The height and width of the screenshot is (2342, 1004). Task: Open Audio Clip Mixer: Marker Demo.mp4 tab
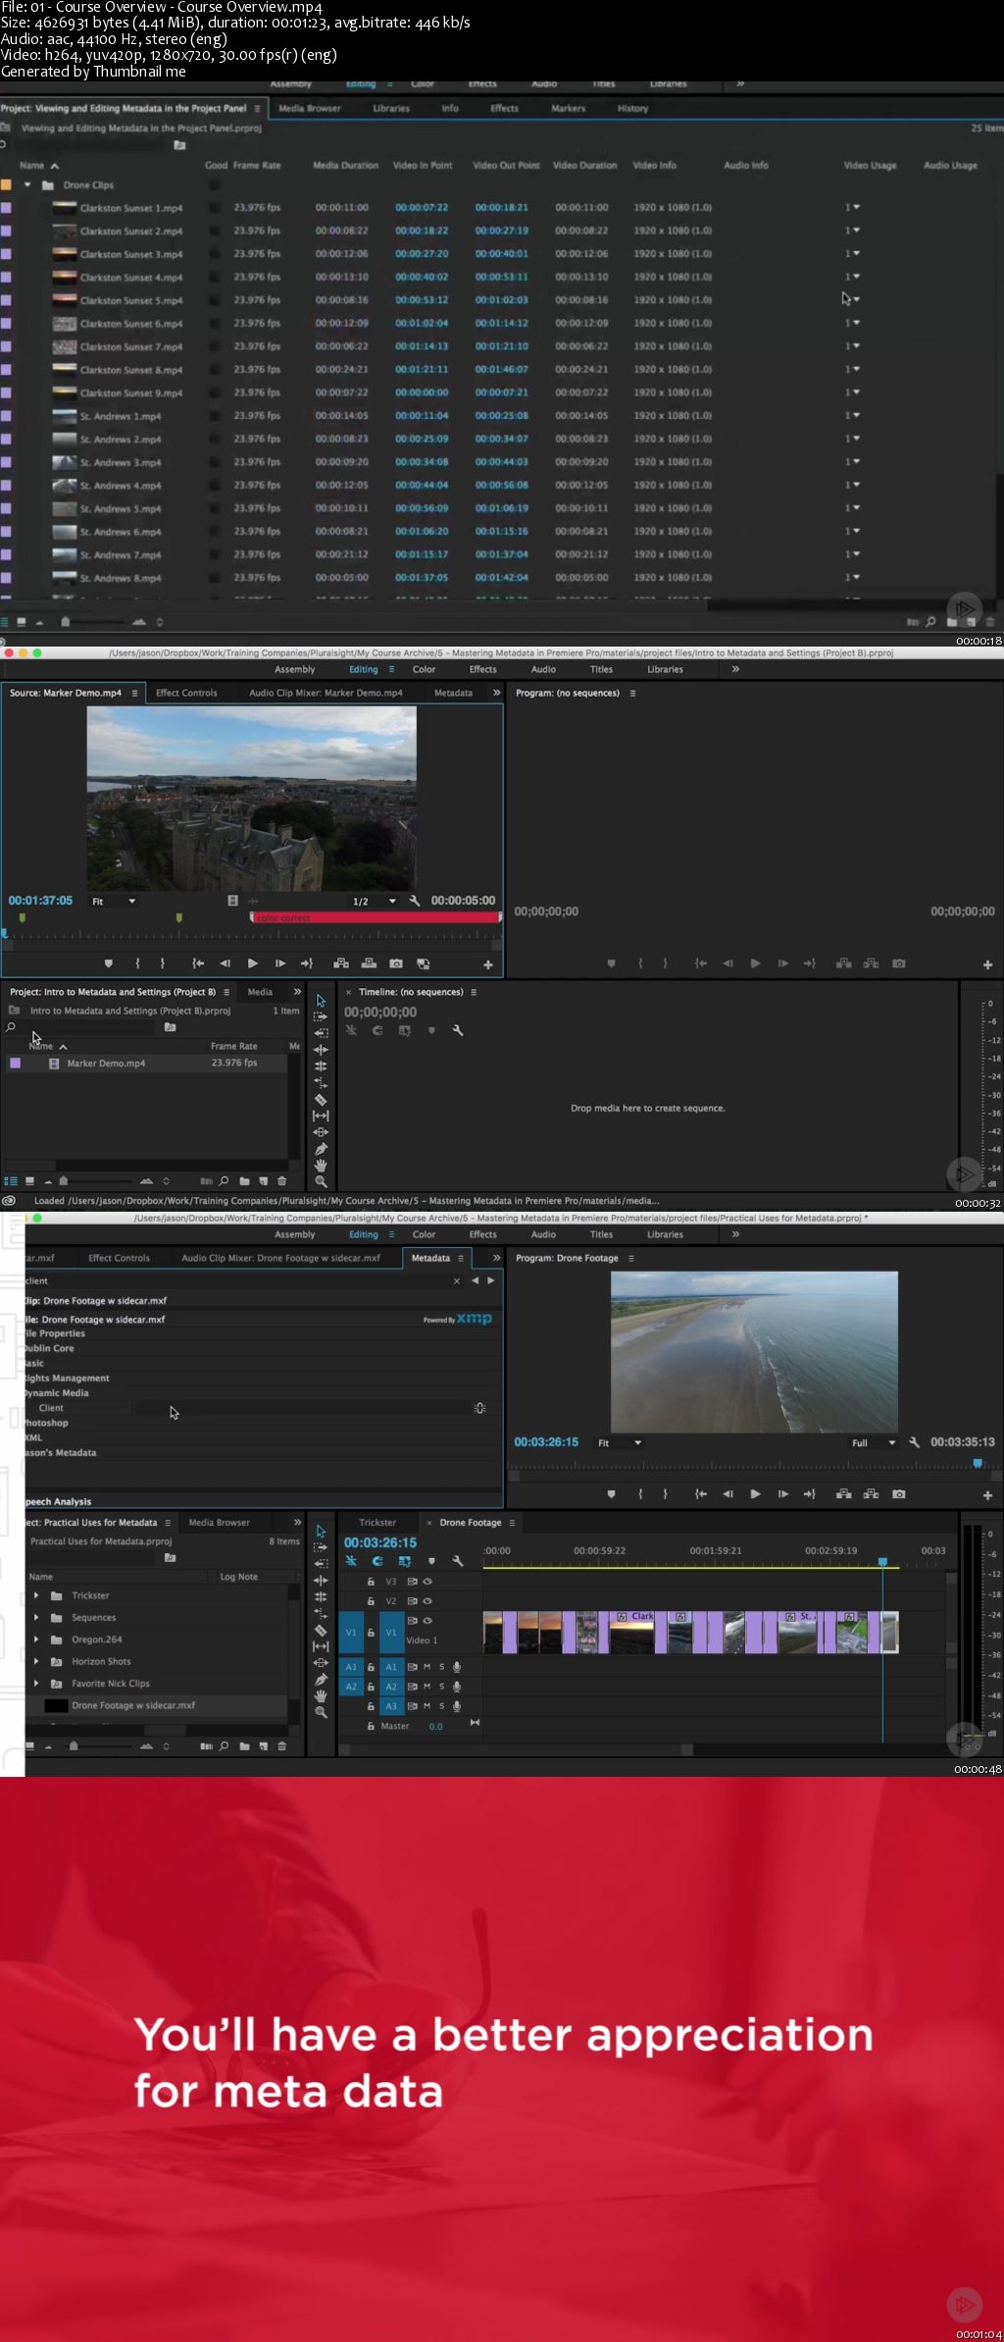tap(326, 693)
